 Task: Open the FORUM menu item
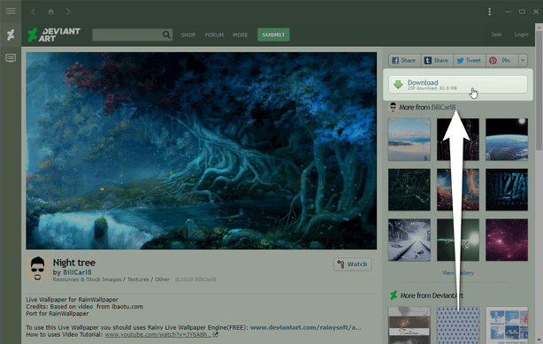(x=214, y=35)
